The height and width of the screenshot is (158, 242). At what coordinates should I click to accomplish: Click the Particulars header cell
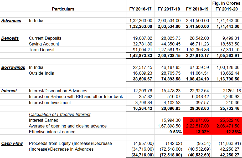coord(63,9)
